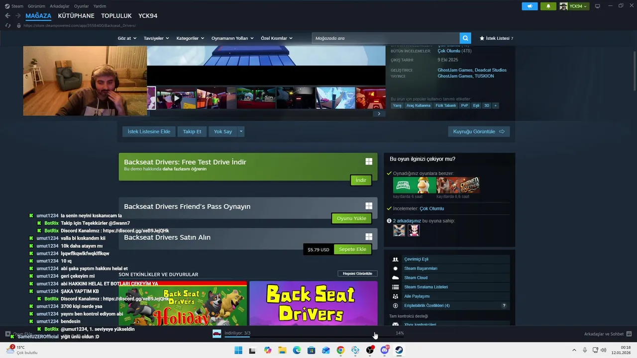Click the accessibility features help question mark
This screenshot has width=637, height=358.
(x=504, y=306)
